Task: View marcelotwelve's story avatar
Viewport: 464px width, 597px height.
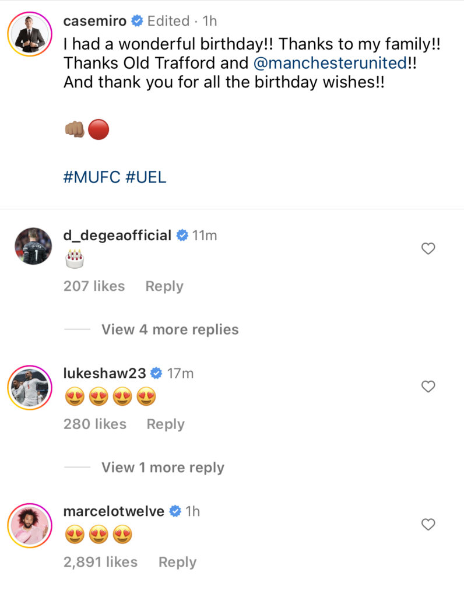Action: click(x=30, y=525)
